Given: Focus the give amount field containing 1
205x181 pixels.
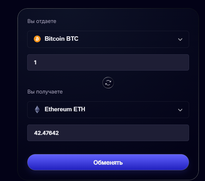Looking at the screenshot, I should (108, 62).
